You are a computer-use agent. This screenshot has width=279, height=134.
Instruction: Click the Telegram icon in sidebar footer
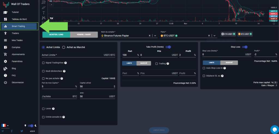click(x=3, y=131)
